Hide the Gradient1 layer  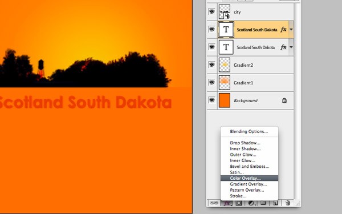[211, 82]
